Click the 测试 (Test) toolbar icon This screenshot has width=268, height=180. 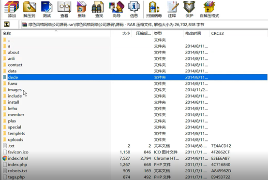pyautogui.click(x=47, y=9)
